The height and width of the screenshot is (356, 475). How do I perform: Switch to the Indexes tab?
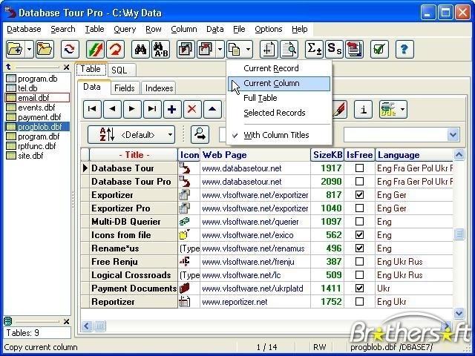click(x=159, y=88)
